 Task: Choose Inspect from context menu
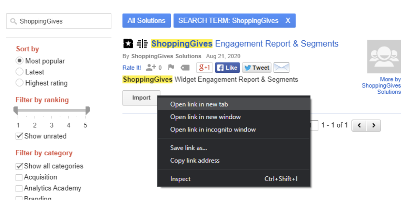coord(234,179)
